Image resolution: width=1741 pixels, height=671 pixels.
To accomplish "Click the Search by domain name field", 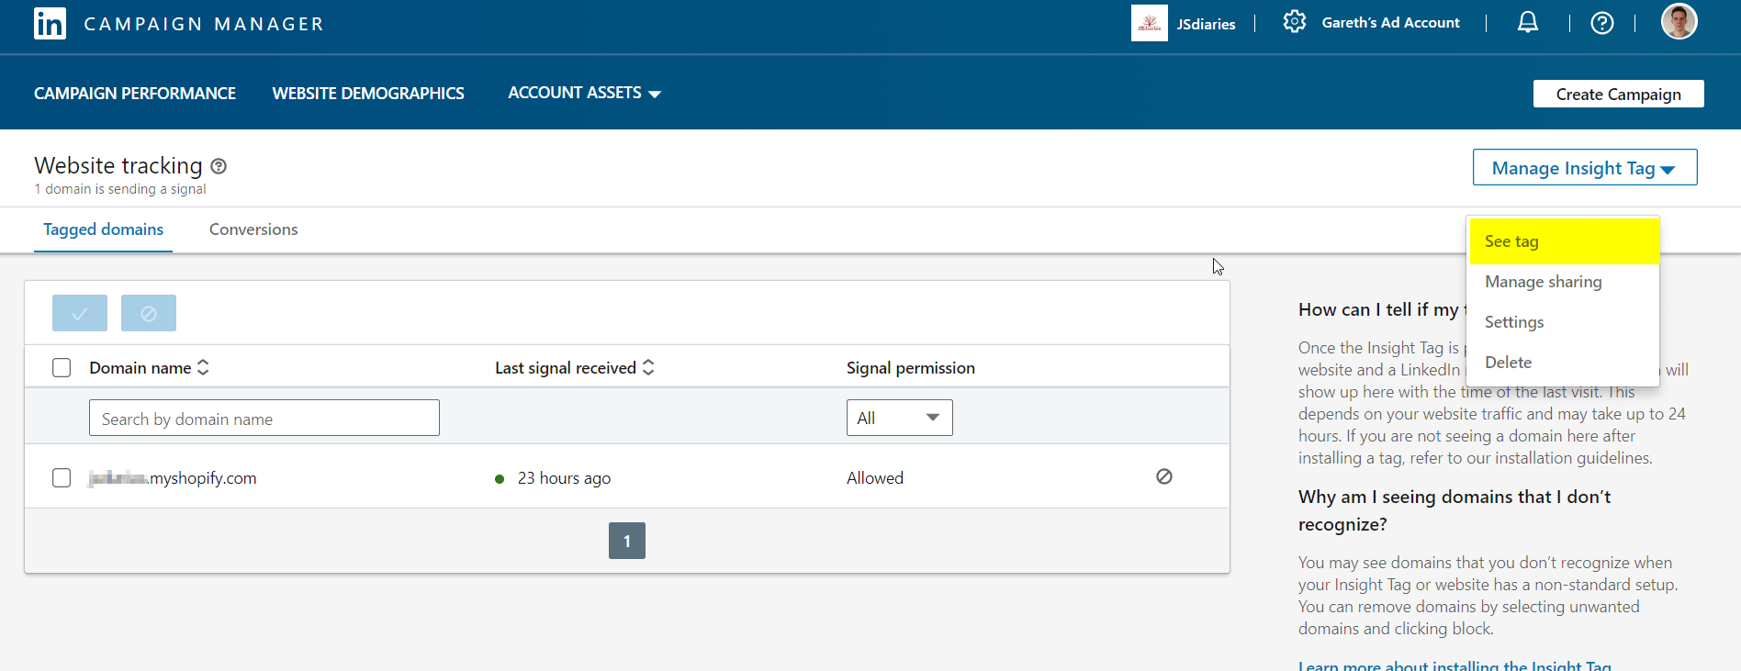I will click(264, 419).
